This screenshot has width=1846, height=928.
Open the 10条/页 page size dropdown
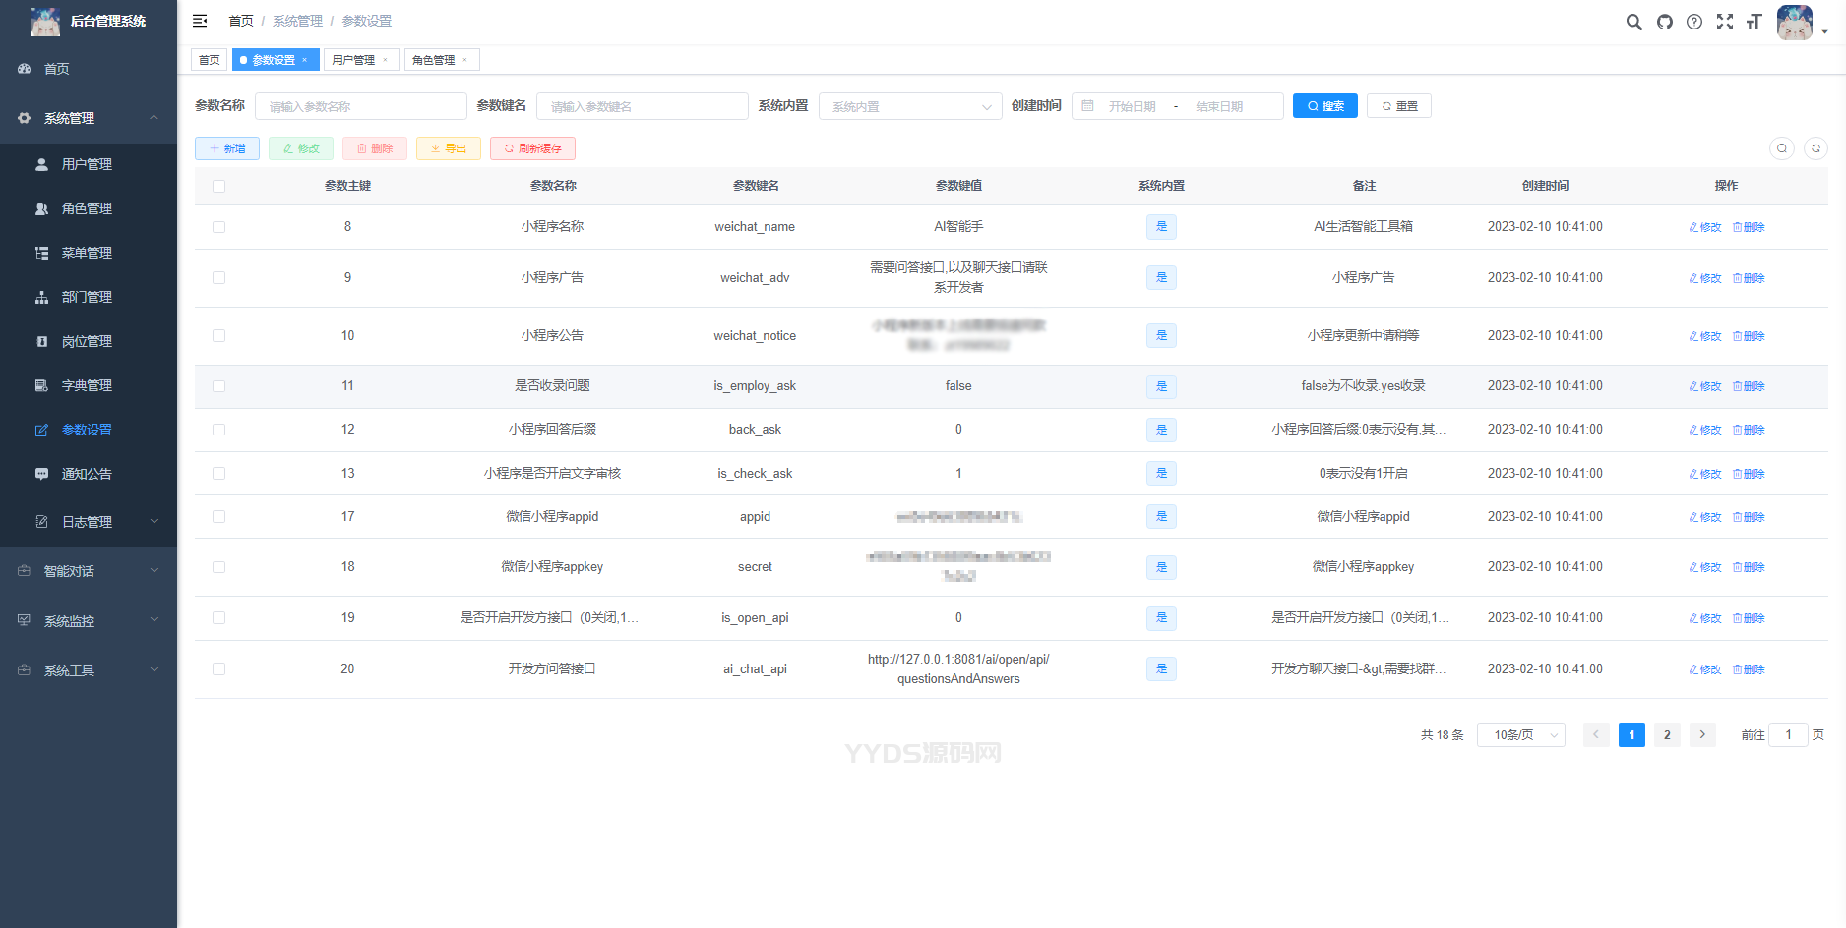(1520, 735)
